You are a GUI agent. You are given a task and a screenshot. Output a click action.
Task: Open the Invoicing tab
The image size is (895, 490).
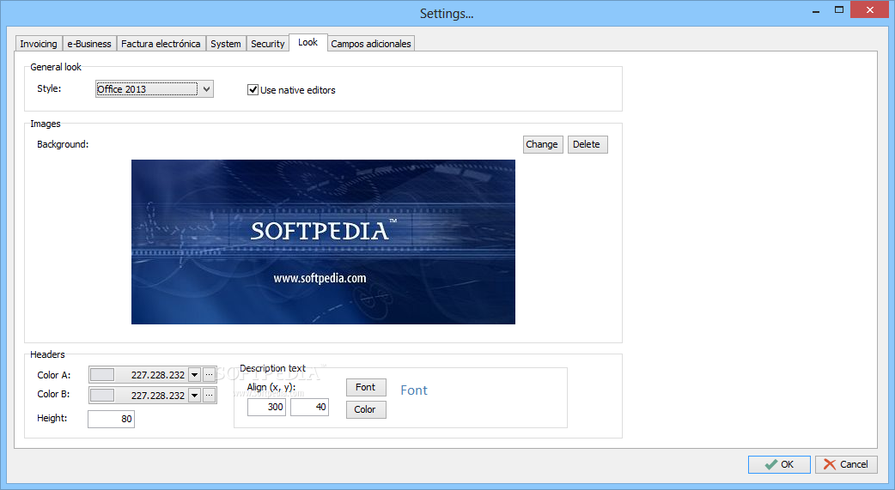coord(39,44)
